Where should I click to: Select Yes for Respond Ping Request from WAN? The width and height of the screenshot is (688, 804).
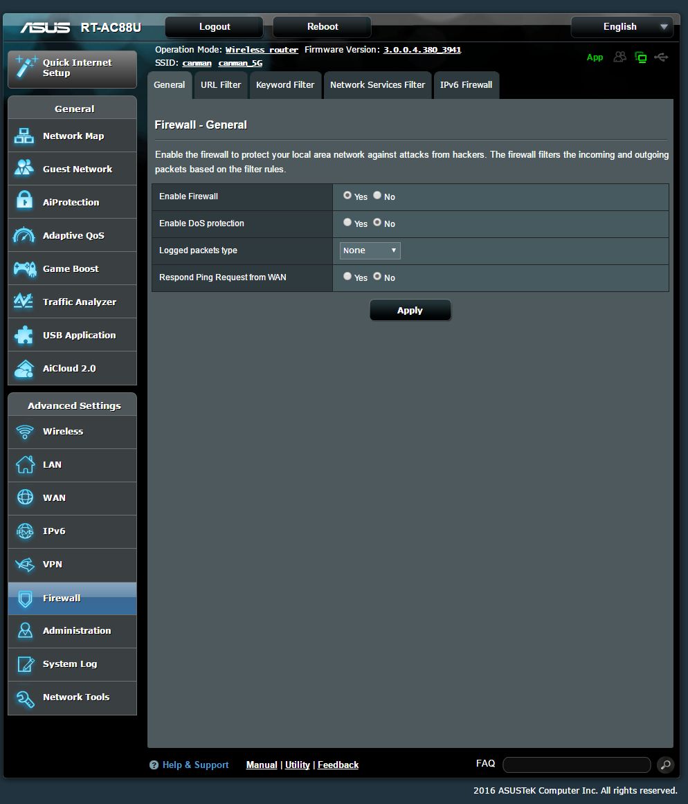pos(347,276)
